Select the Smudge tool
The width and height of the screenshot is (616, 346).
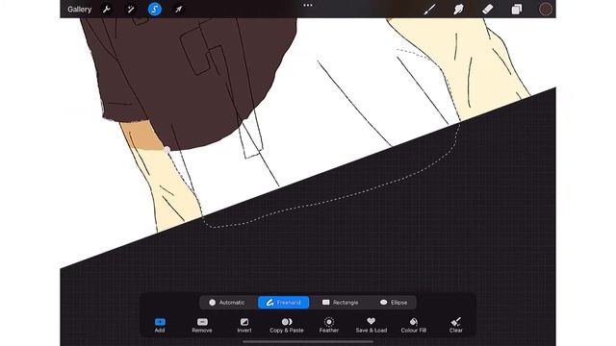tap(458, 9)
